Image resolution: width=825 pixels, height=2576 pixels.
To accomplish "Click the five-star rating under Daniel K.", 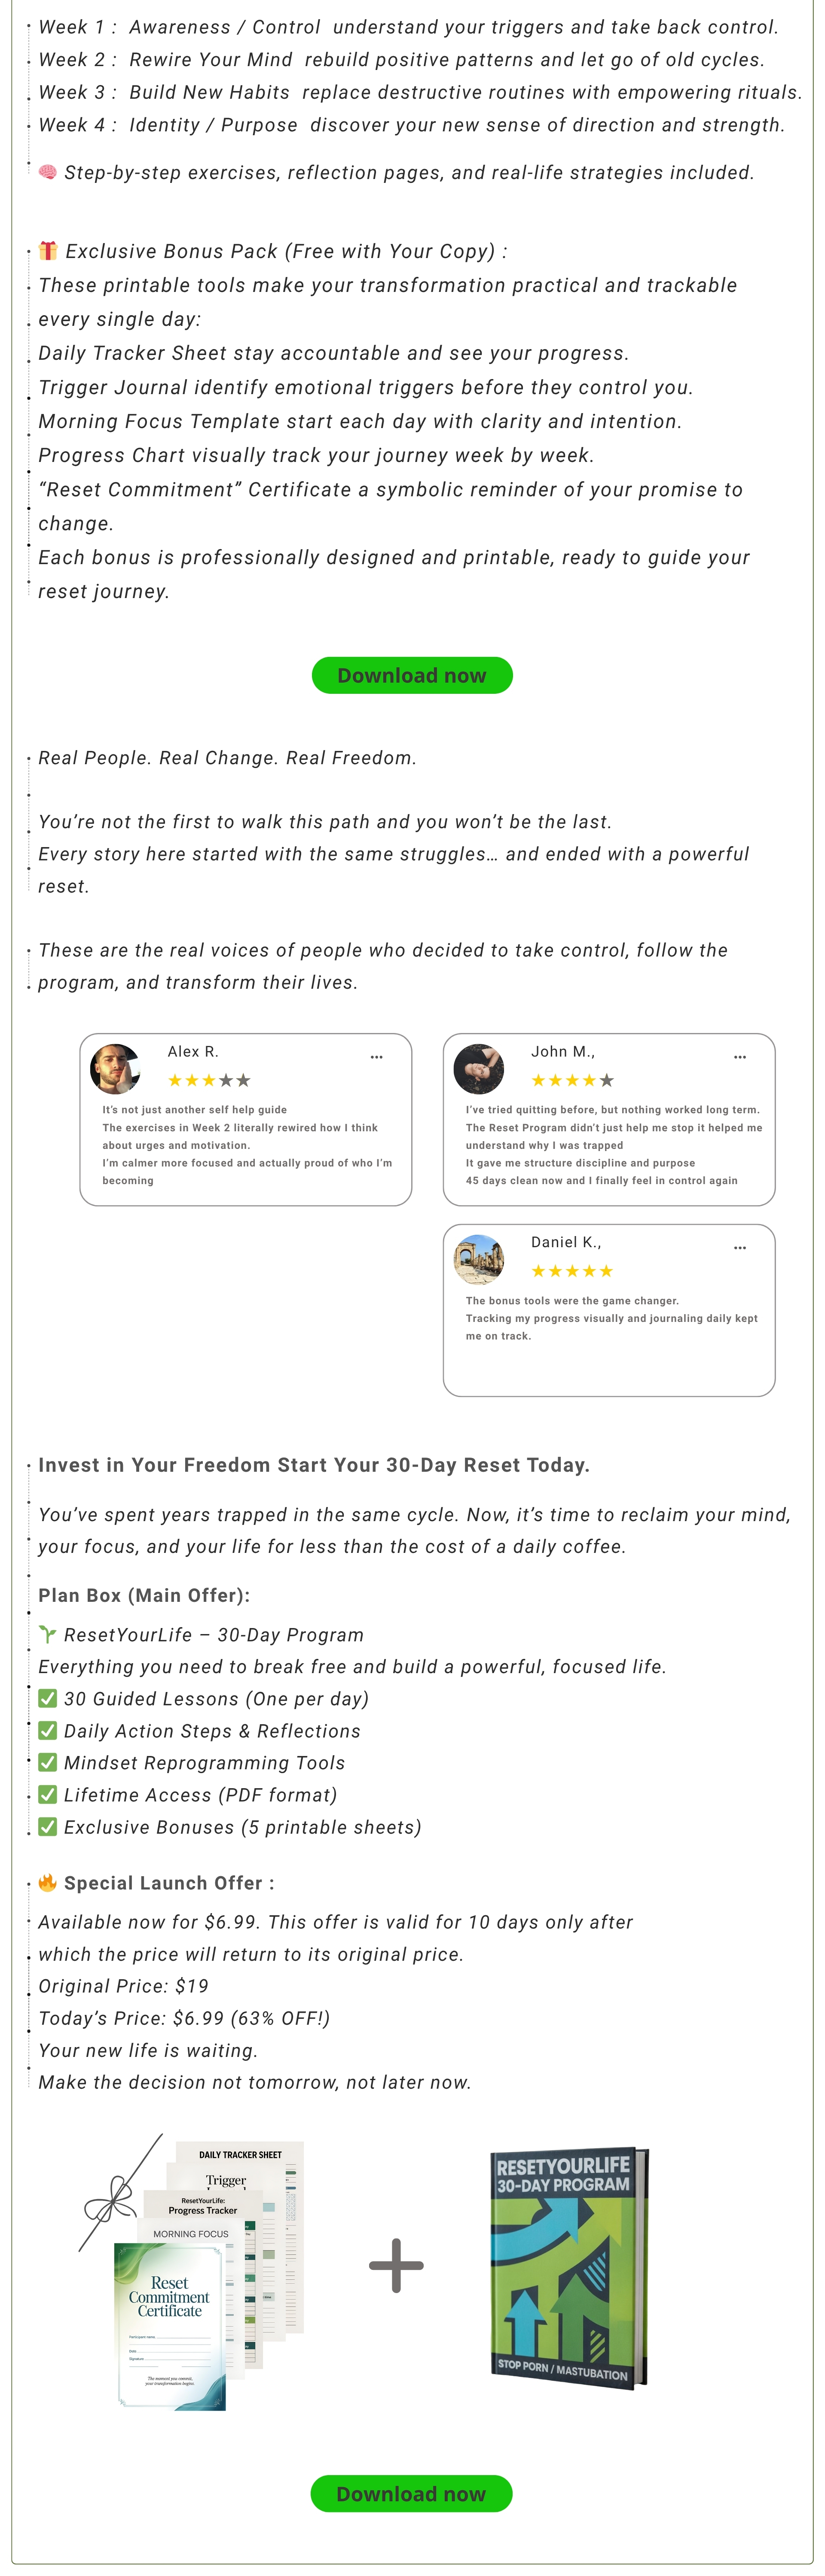I will [573, 1271].
